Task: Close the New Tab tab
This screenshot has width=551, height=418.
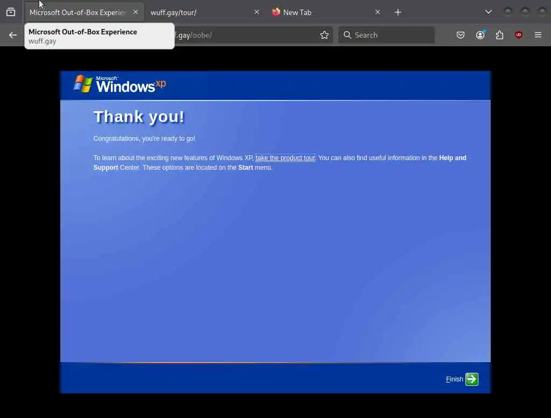Action: (x=377, y=12)
